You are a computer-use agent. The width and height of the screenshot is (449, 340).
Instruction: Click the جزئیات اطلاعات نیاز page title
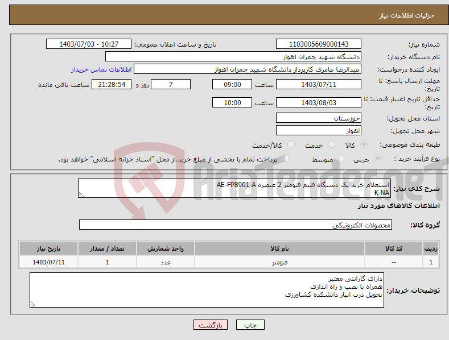pos(407,15)
